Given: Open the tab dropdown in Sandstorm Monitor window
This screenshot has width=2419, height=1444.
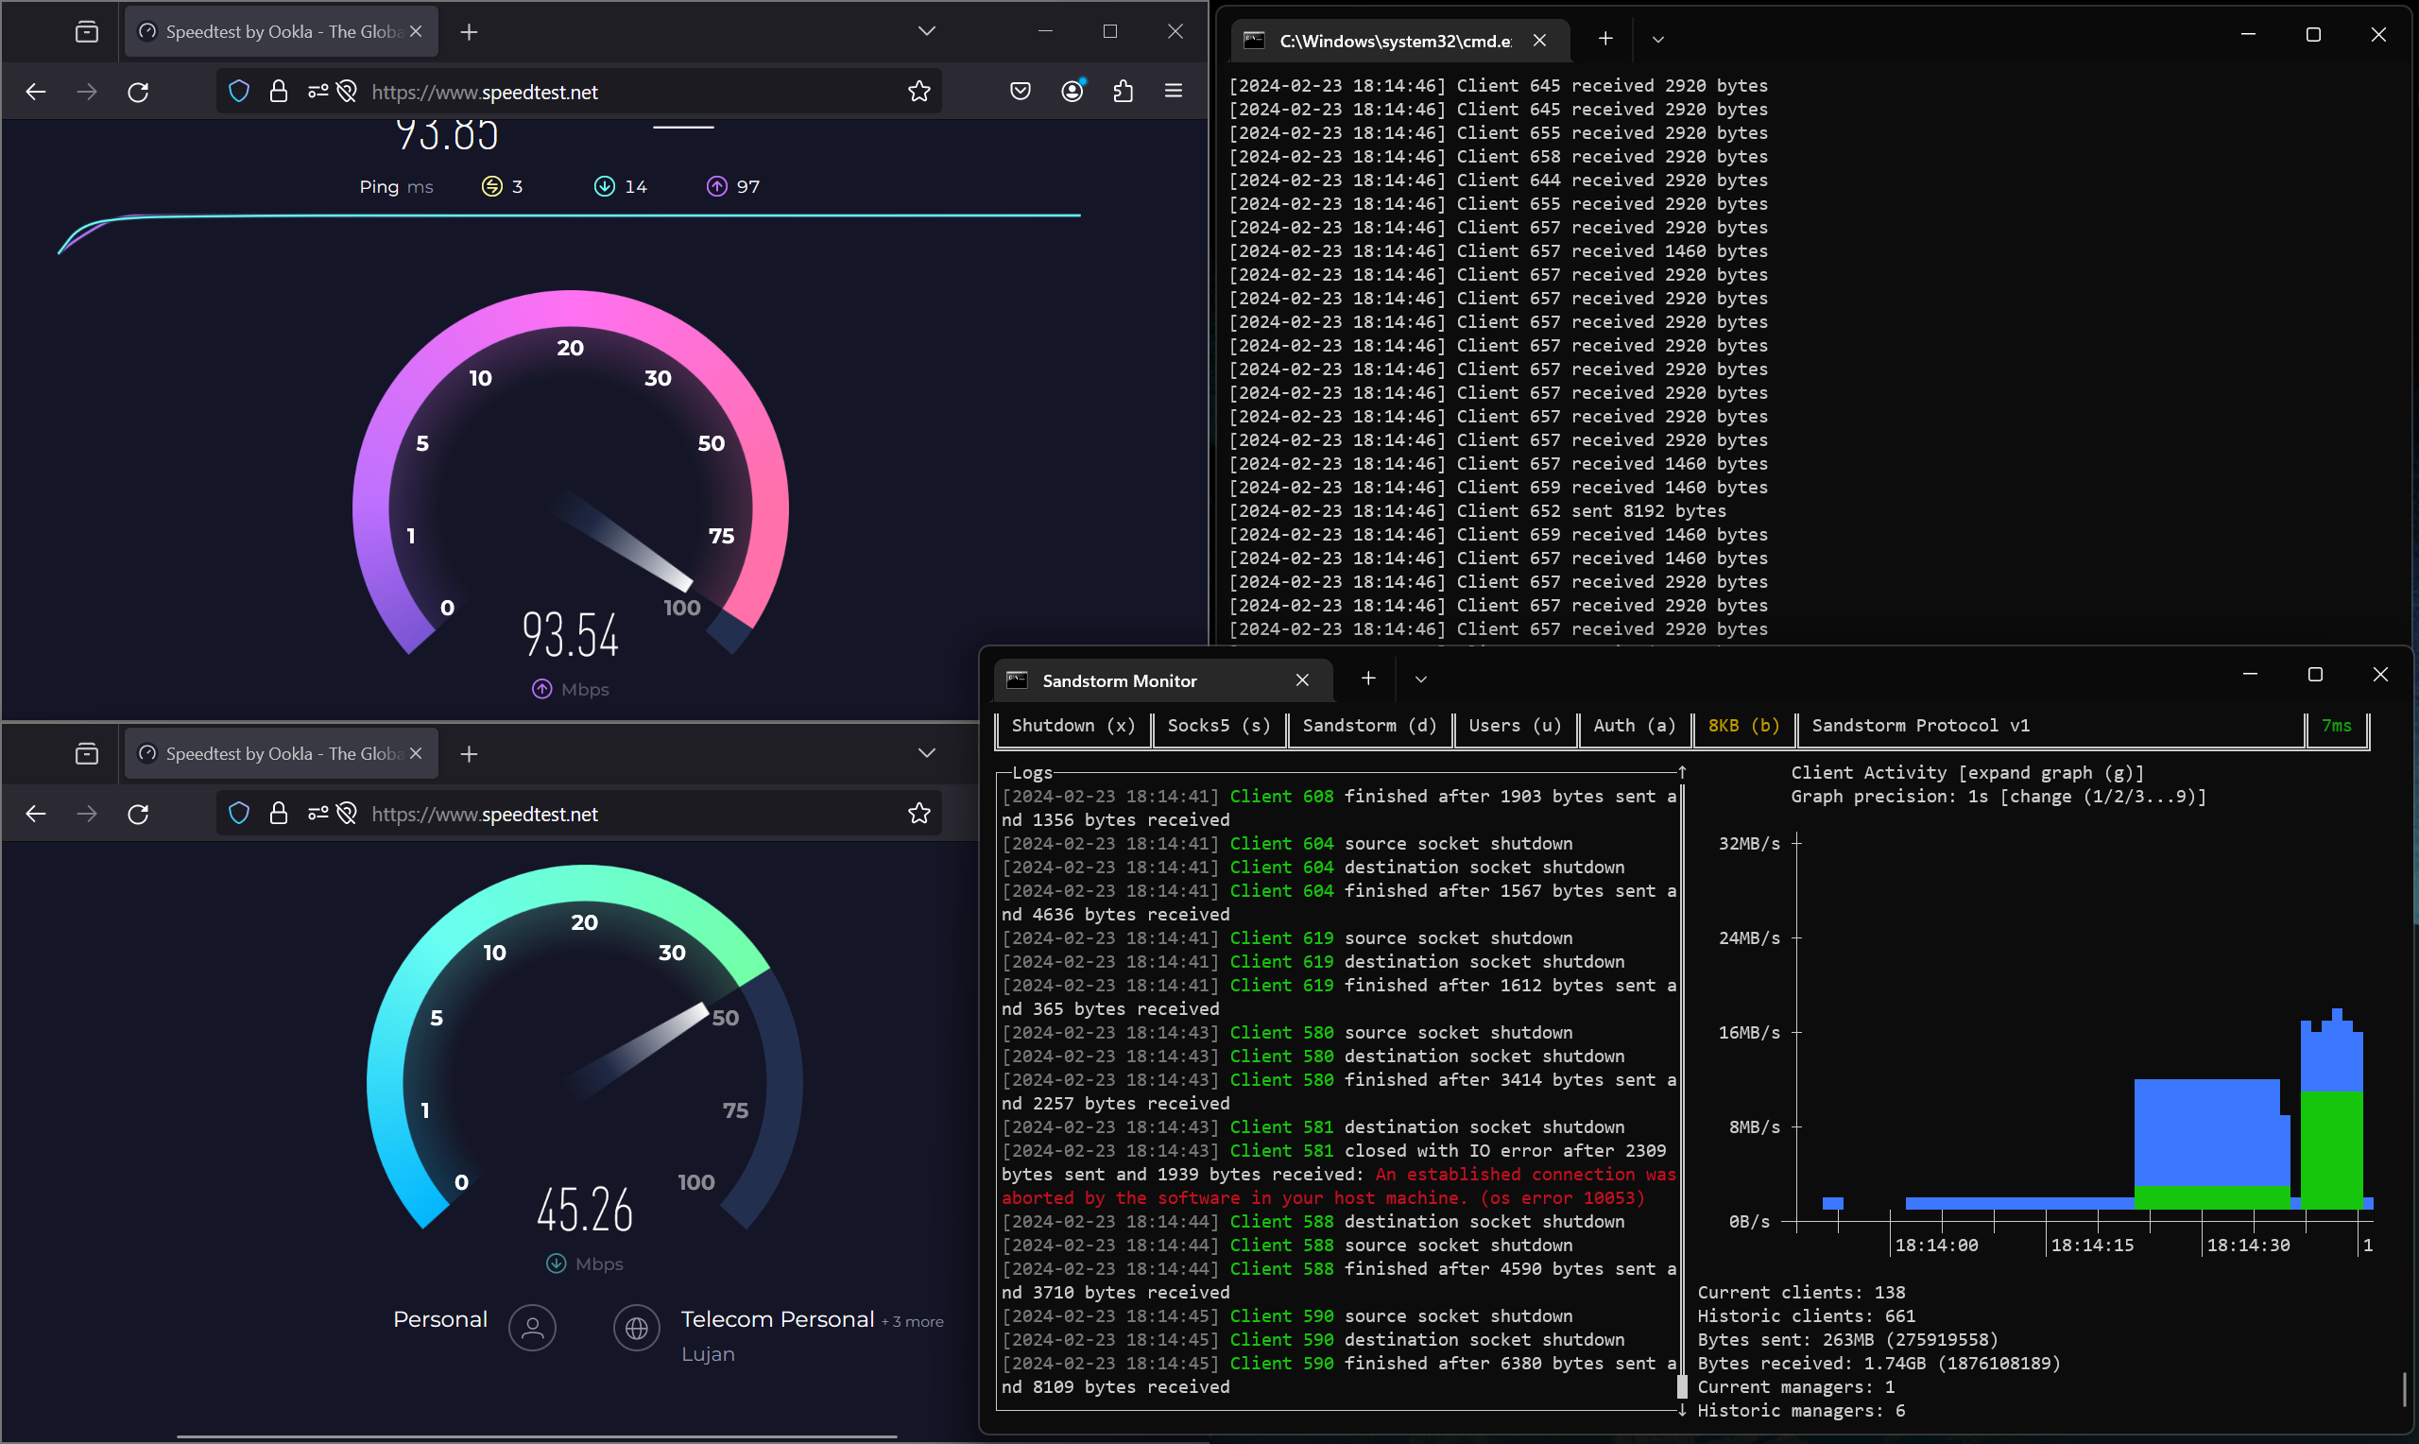Looking at the screenshot, I should [1420, 679].
